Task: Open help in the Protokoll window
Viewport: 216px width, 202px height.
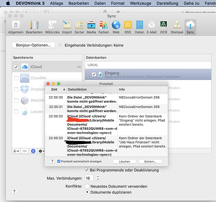Action: point(52,161)
